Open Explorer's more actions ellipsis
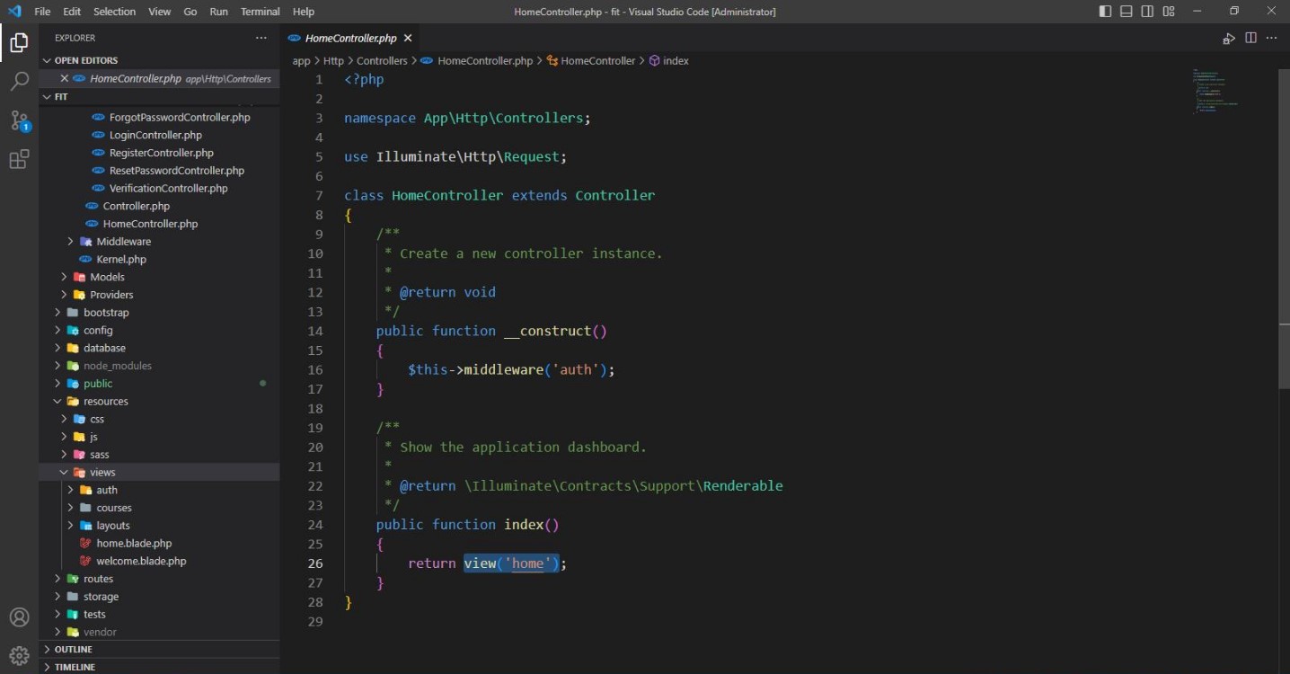The image size is (1290, 674). pyautogui.click(x=261, y=38)
